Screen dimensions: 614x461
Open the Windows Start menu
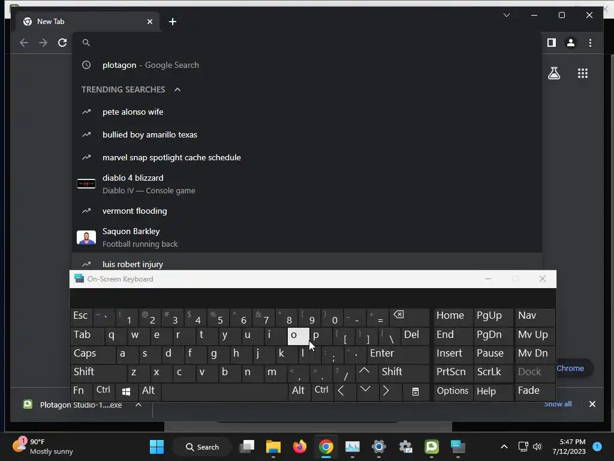coord(156,447)
